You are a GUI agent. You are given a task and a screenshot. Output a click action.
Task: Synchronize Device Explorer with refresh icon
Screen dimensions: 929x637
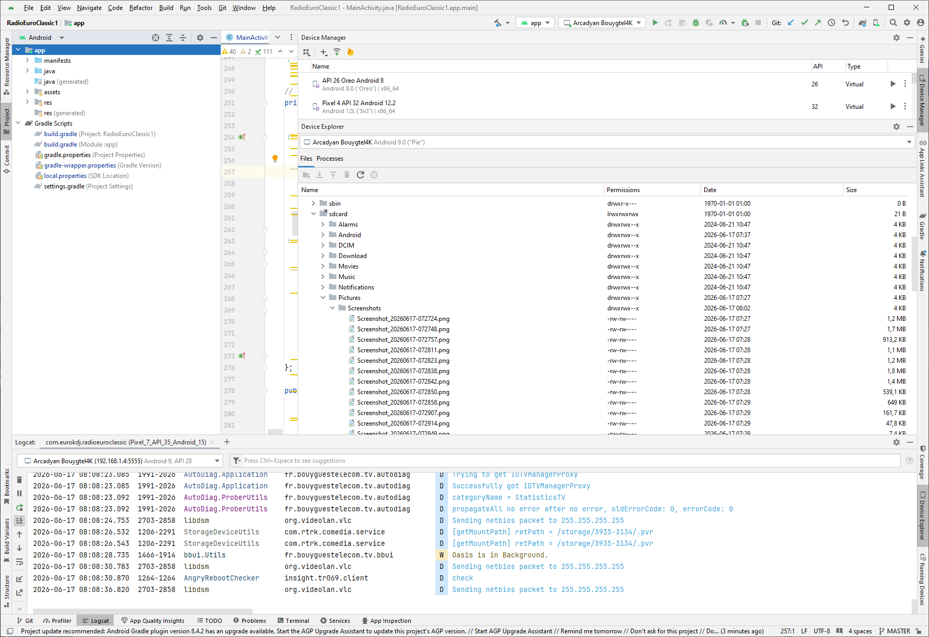[x=360, y=175]
